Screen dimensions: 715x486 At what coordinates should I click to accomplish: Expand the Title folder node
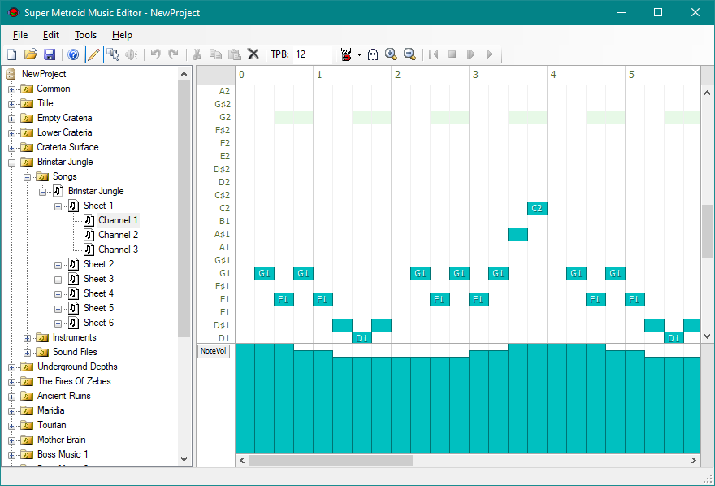coord(12,104)
